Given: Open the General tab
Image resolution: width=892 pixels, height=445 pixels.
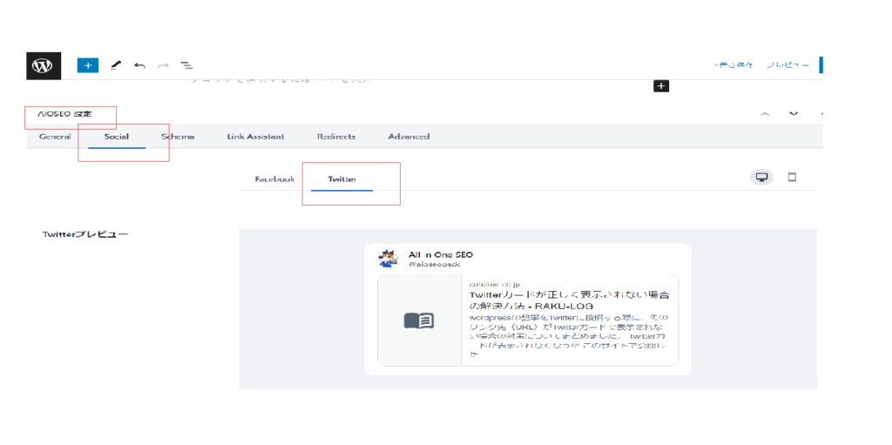Looking at the screenshot, I should pyautogui.click(x=55, y=137).
